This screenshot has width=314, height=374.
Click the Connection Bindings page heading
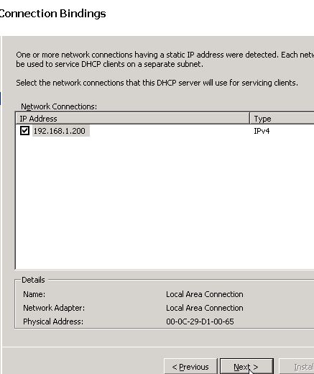(52, 14)
